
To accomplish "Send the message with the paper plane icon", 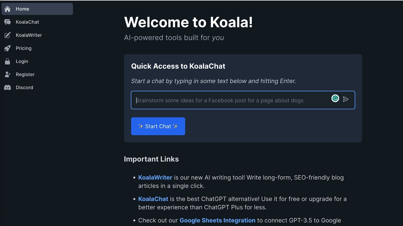I will [346, 99].
